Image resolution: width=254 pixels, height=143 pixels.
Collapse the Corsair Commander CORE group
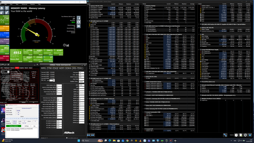[x=144, y=112]
